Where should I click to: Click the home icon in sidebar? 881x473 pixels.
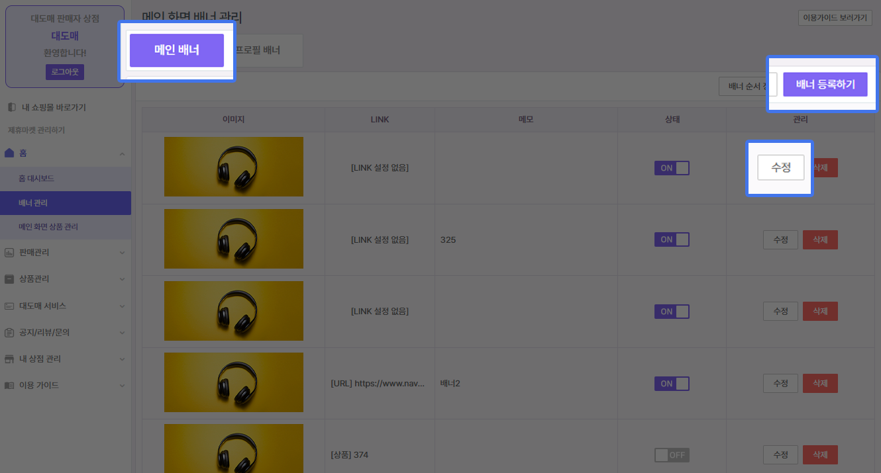coord(9,153)
